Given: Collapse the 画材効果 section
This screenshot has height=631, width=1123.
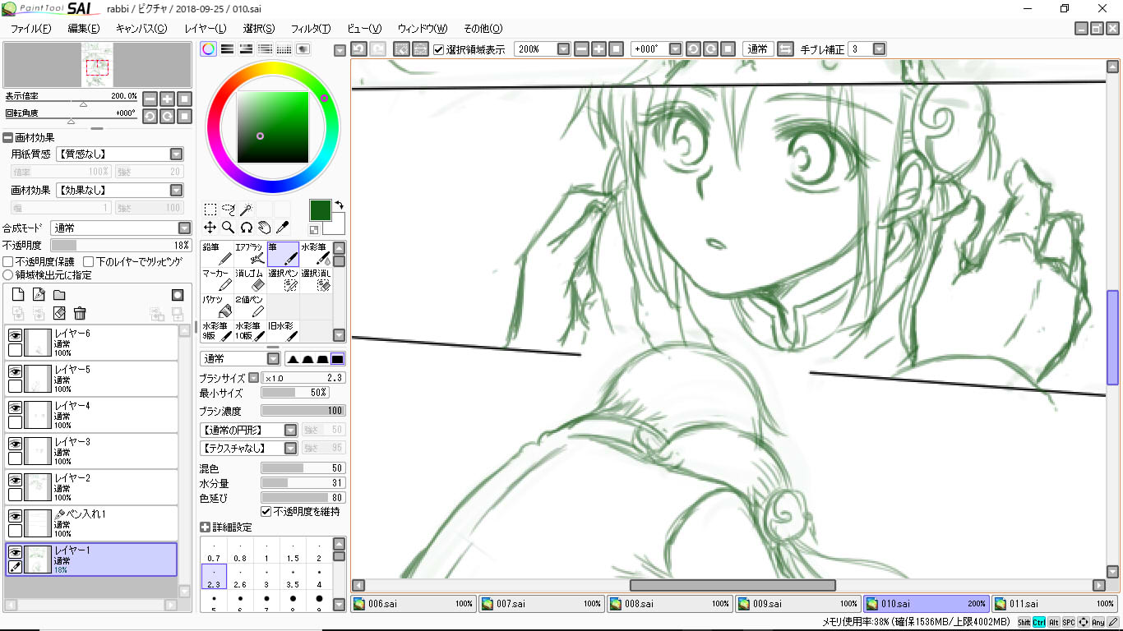Looking at the screenshot, I should 7,137.
